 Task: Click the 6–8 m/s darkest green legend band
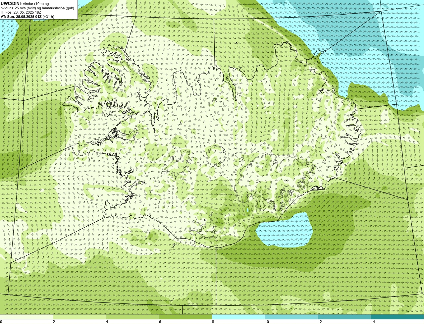pos(185,317)
